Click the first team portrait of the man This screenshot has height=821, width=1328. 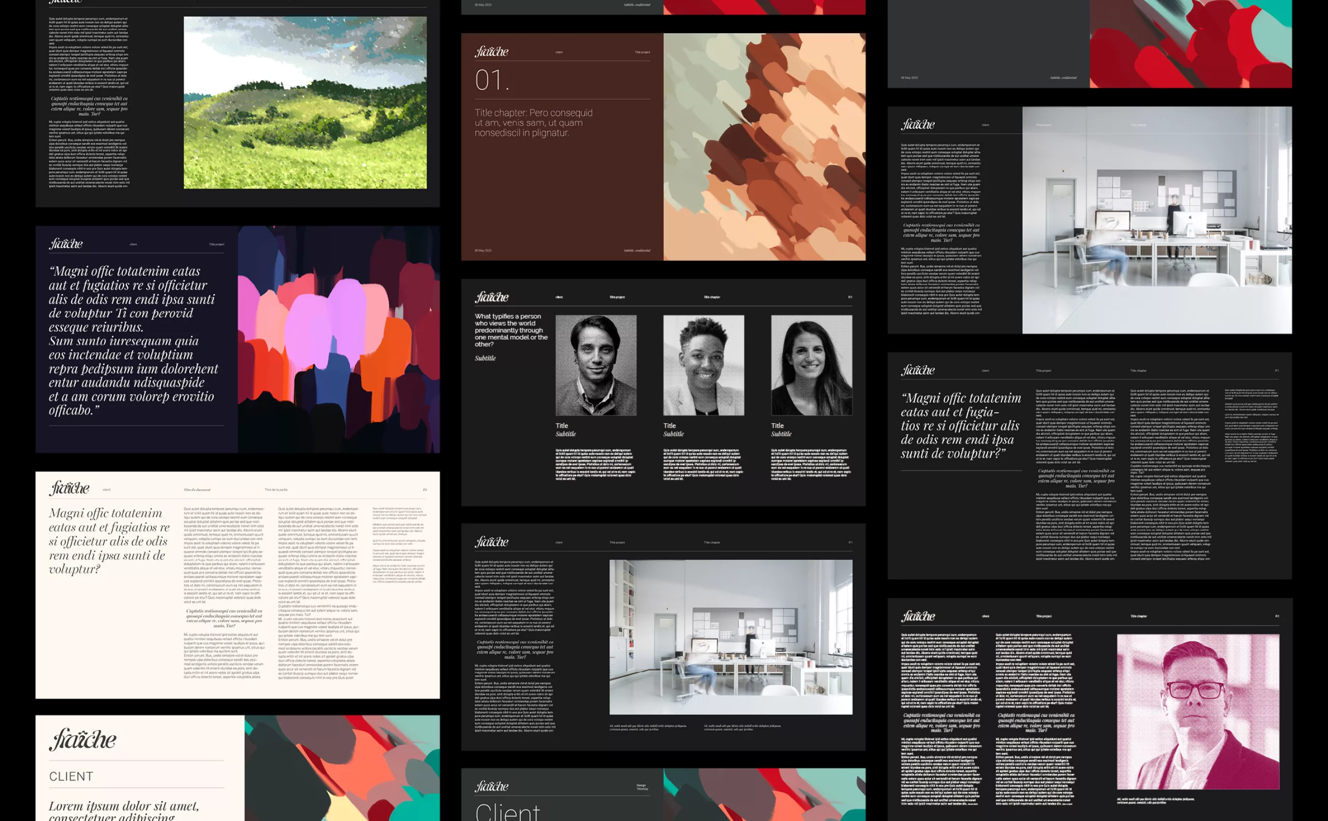[596, 366]
